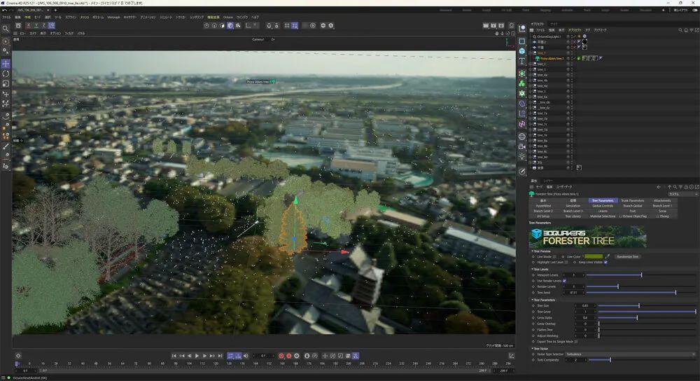700x381 pixels.
Task: Collapse the Tree Preview section
Action: [531, 251]
